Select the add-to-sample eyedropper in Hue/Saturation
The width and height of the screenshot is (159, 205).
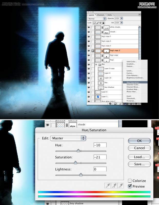click(114, 185)
